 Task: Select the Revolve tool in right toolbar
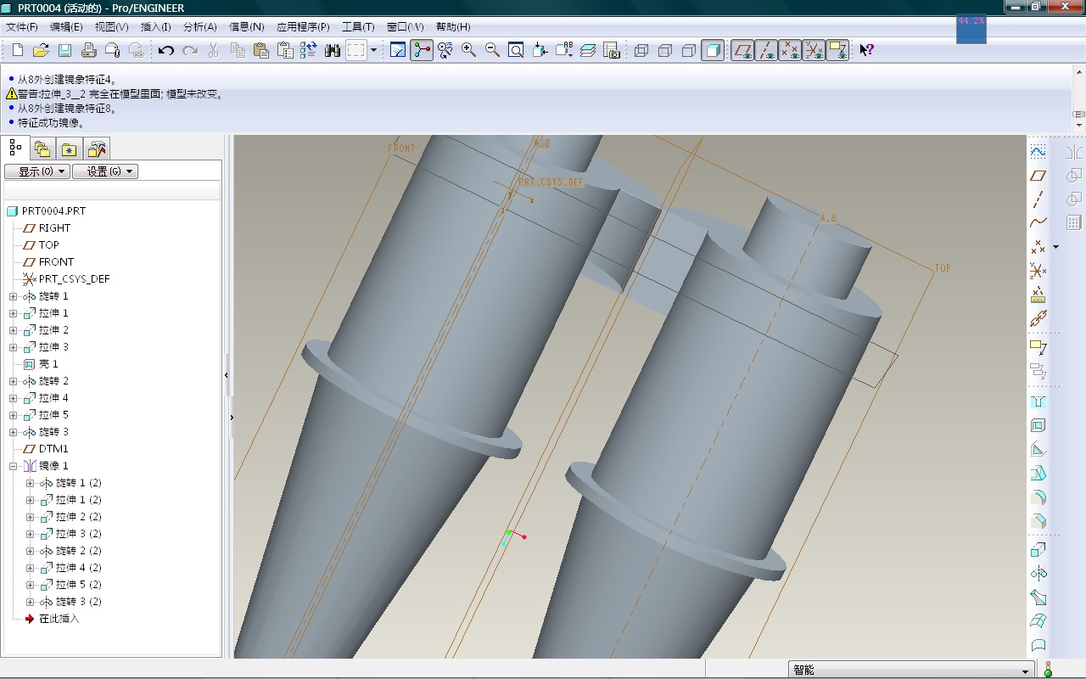coord(1038,574)
